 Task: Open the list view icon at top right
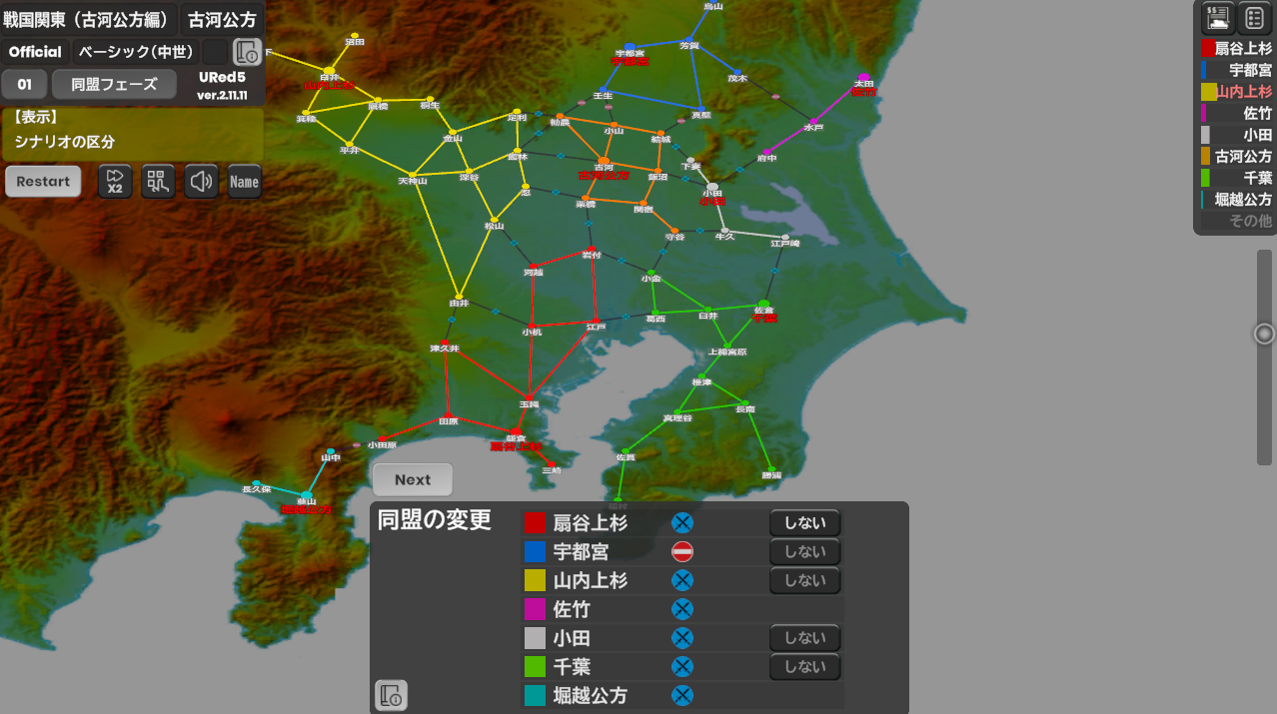(1254, 18)
